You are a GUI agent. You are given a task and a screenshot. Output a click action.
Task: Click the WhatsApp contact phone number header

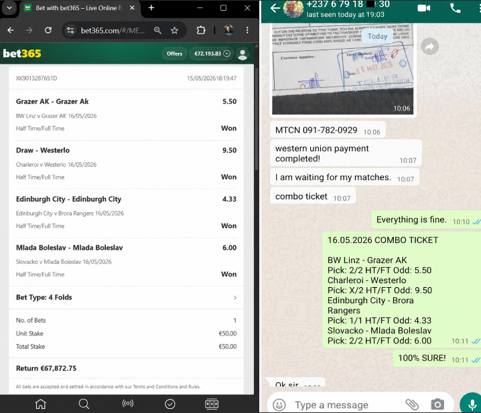click(348, 4)
